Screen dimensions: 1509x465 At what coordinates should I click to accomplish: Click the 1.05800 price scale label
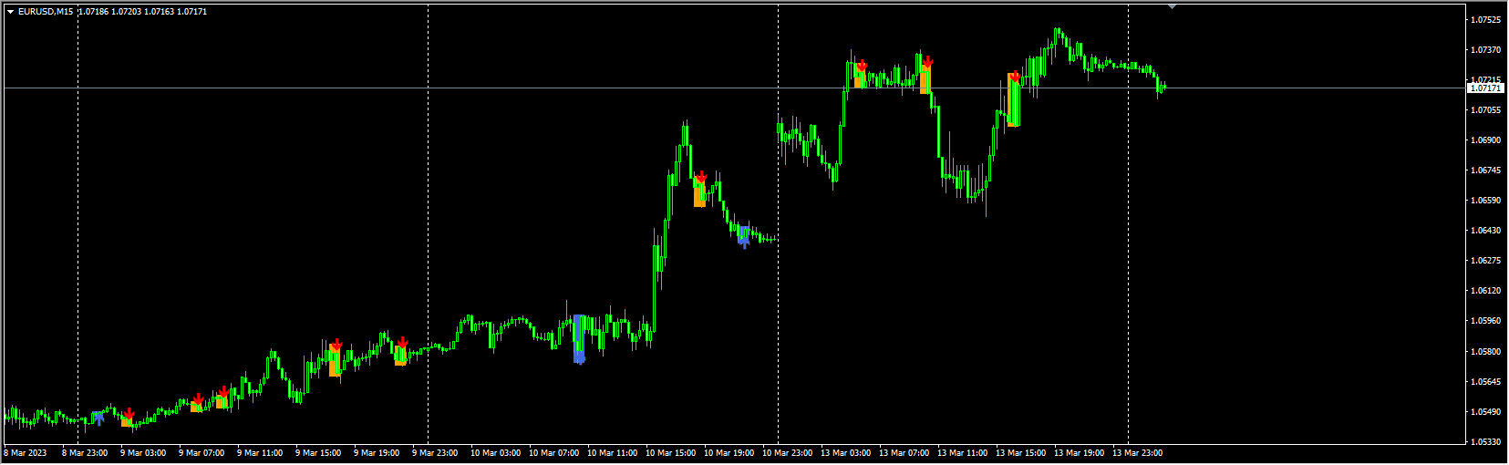(1485, 352)
